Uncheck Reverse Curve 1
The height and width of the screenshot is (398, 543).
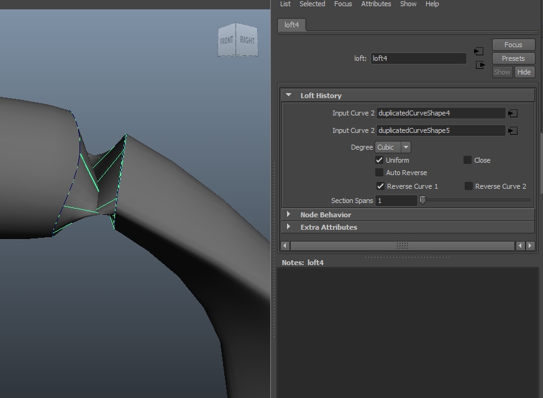pyautogui.click(x=380, y=186)
